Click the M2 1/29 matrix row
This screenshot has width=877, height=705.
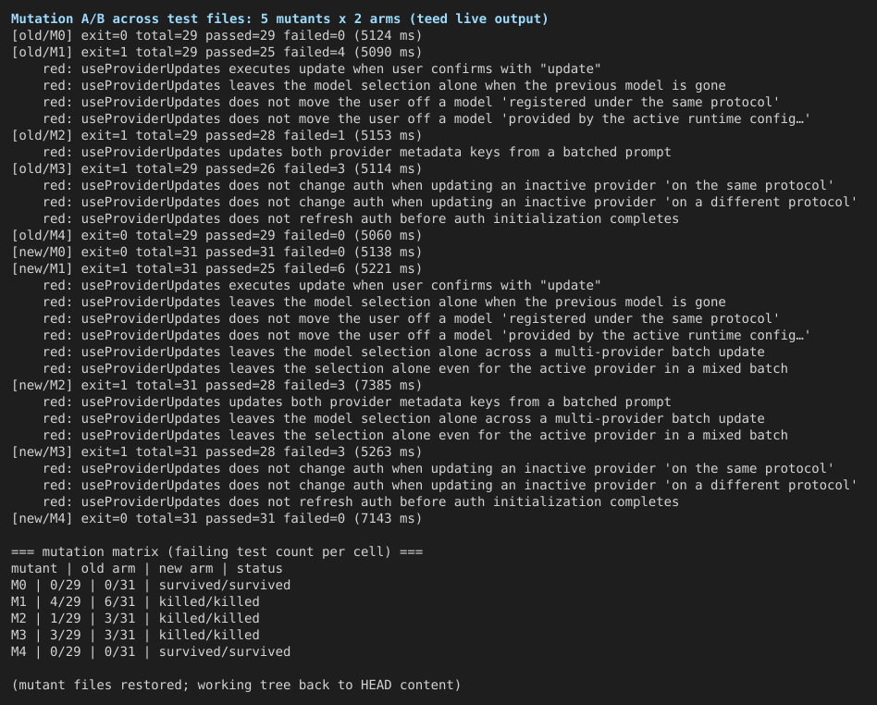135,619
